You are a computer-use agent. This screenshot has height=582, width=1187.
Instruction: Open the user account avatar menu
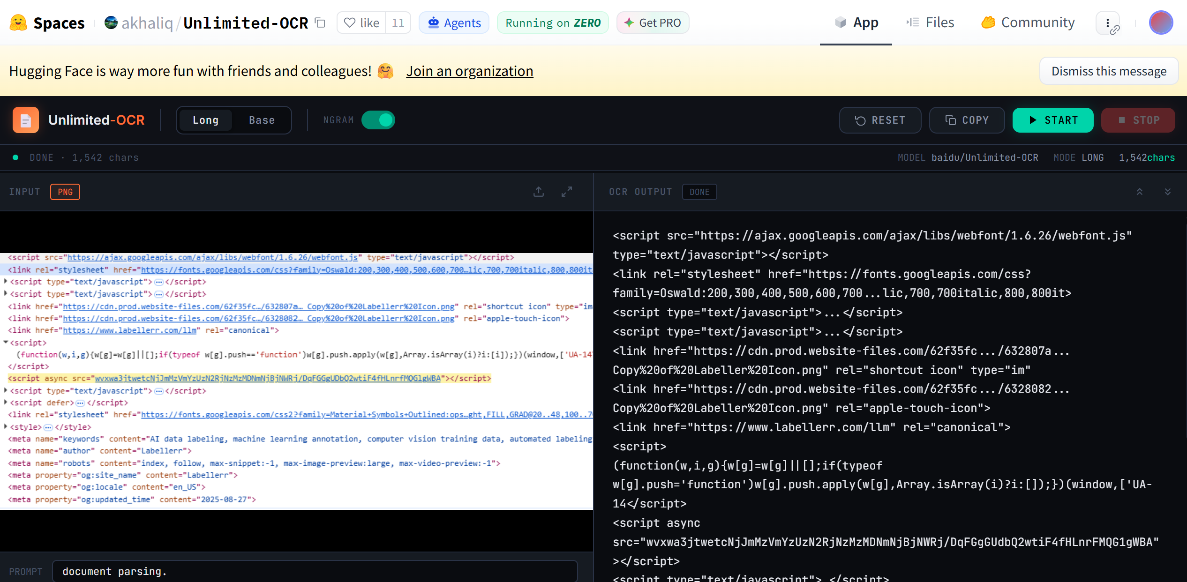(1161, 22)
